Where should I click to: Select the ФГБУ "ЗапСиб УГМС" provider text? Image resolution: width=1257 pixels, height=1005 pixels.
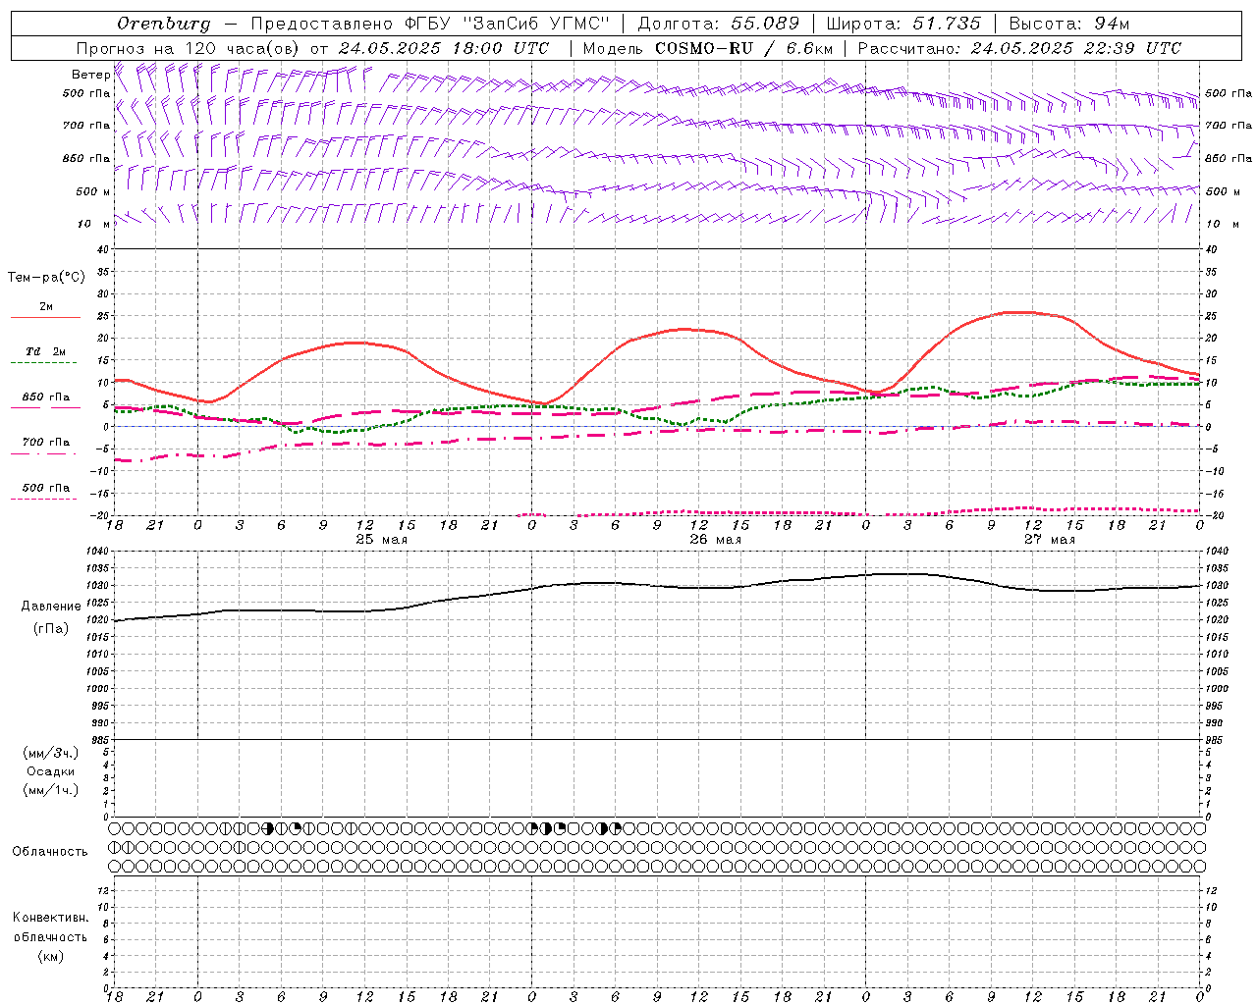click(x=507, y=24)
